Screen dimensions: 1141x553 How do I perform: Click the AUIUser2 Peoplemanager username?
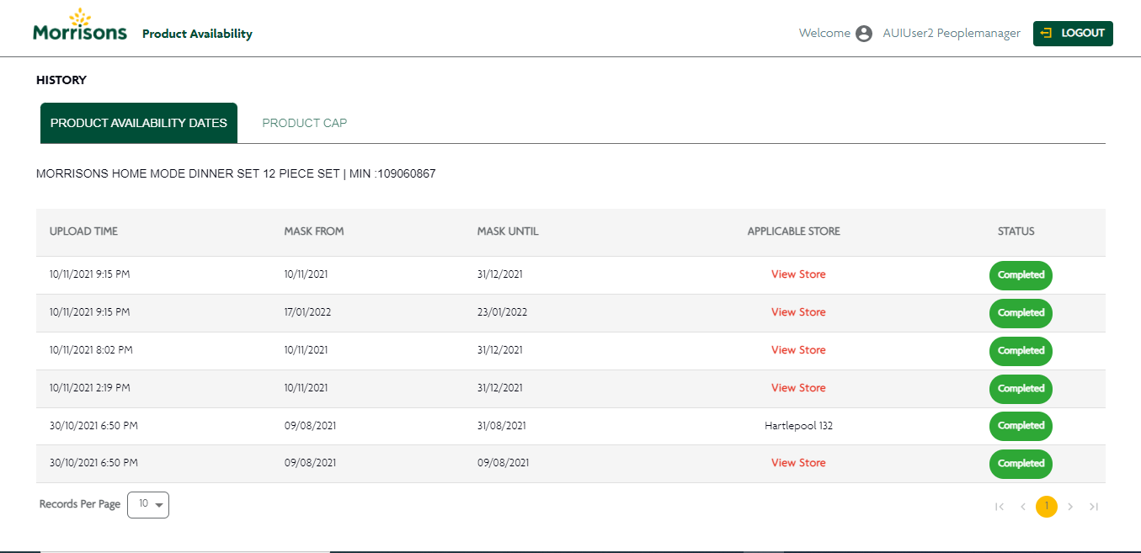[x=952, y=34]
